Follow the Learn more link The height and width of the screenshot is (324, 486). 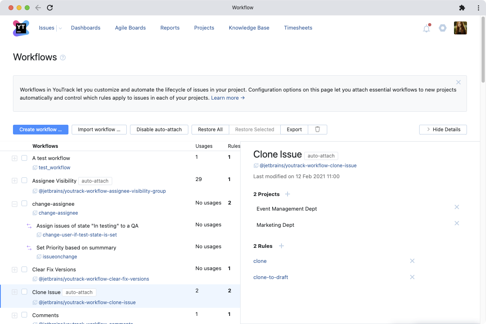tap(228, 98)
